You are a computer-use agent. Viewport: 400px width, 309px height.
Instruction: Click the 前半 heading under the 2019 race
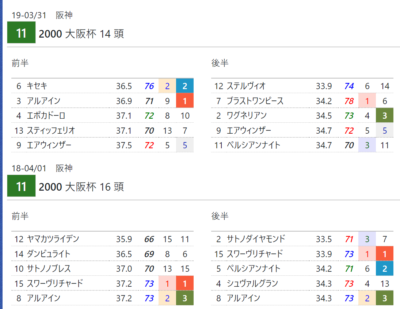20,63
